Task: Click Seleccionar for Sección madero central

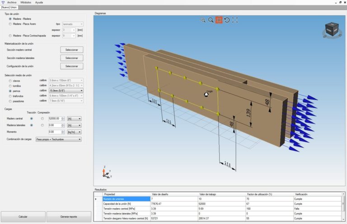Action: click(x=72, y=50)
